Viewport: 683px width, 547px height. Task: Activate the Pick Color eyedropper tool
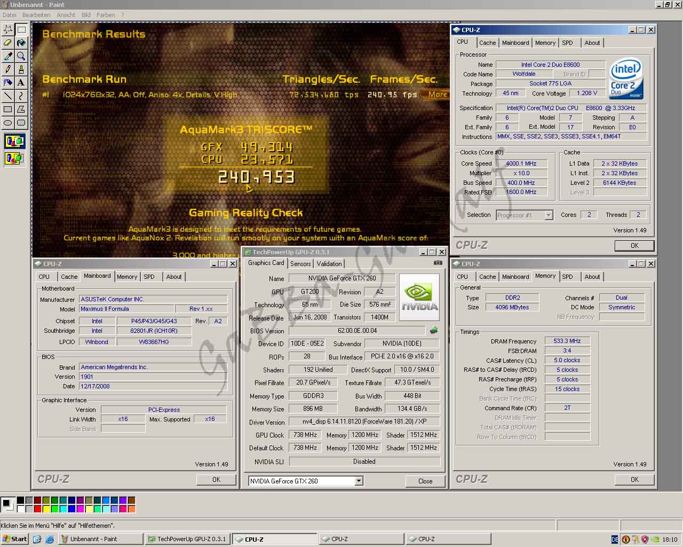point(8,56)
